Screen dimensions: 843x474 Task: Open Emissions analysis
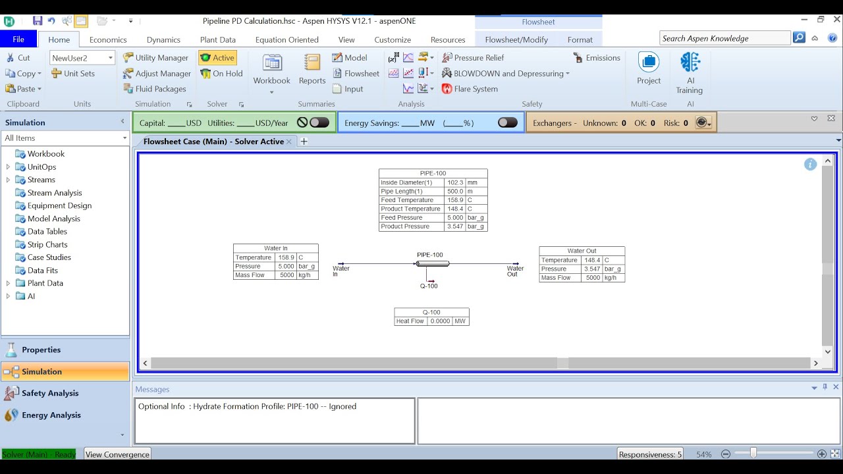(597, 58)
